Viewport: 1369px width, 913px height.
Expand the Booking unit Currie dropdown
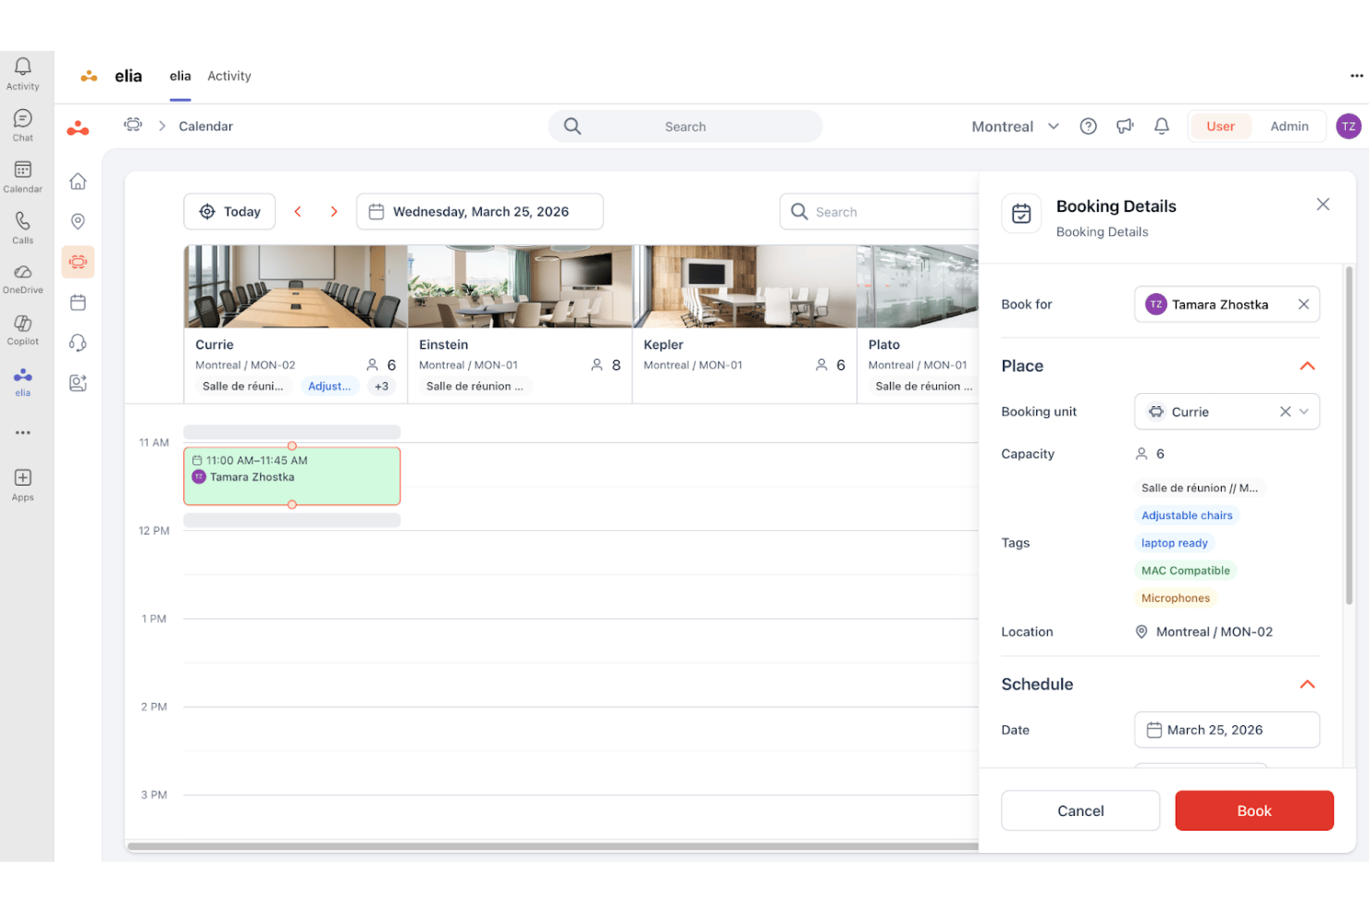[x=1304, y=412]
